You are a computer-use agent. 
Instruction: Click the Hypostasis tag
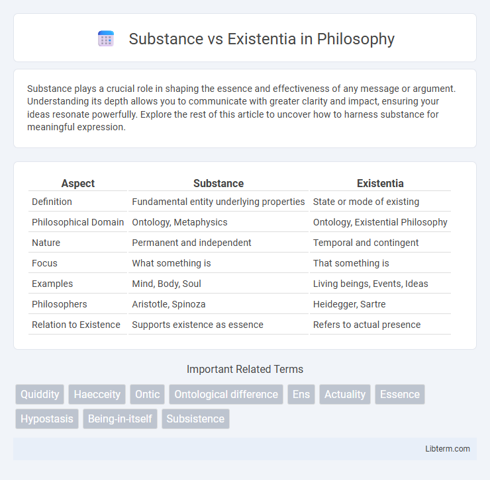click(x=47, y=419)
